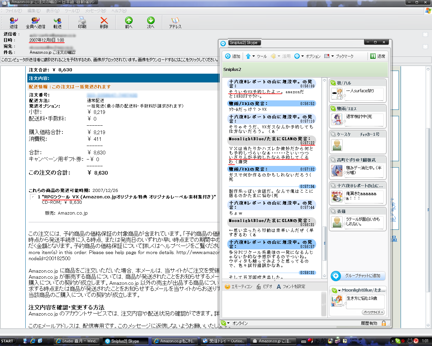The width and height of the screenshot is (432, 346).
Task: Click the send-message arrow beside chat input
Action: 324,304
